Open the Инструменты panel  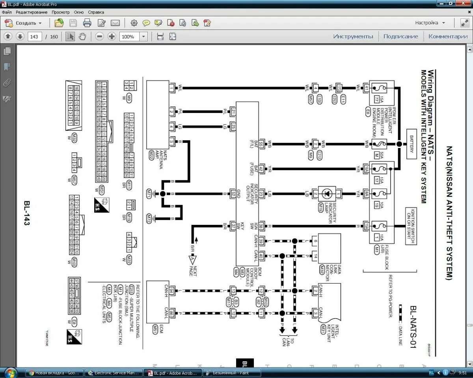click(353, 37)
